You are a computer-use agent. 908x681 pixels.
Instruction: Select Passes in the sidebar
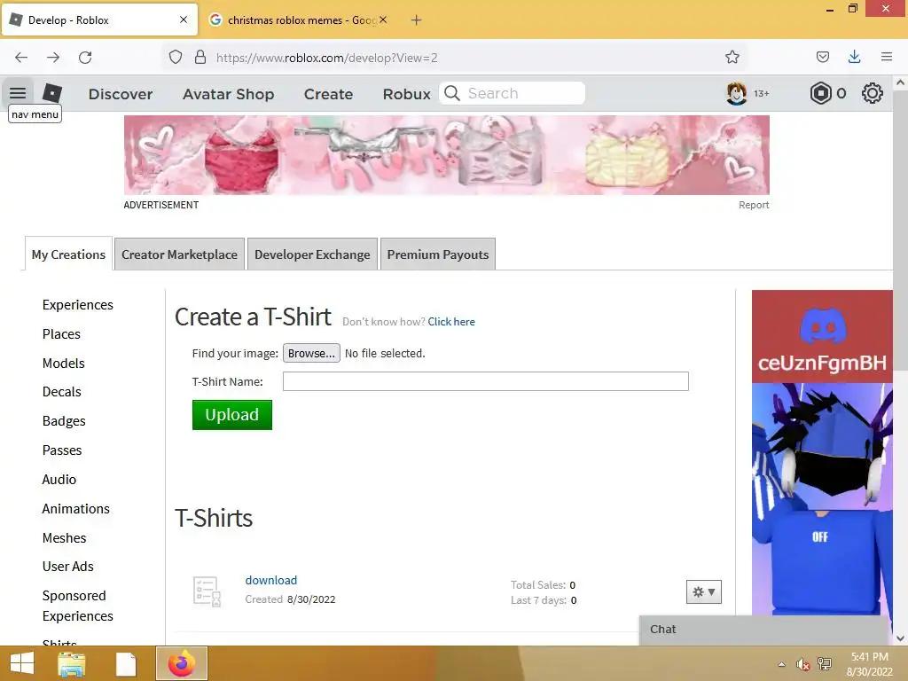click(62, 450)
